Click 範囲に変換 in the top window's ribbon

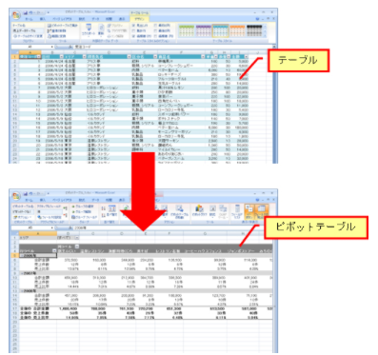point(57,36)
